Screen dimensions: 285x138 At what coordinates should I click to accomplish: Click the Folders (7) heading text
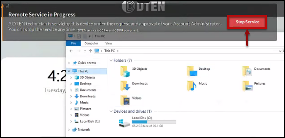(123, 60)
